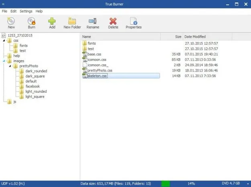Add files using the green plus icon
This screenshot has width=251, height=187.
pos(52,23)
